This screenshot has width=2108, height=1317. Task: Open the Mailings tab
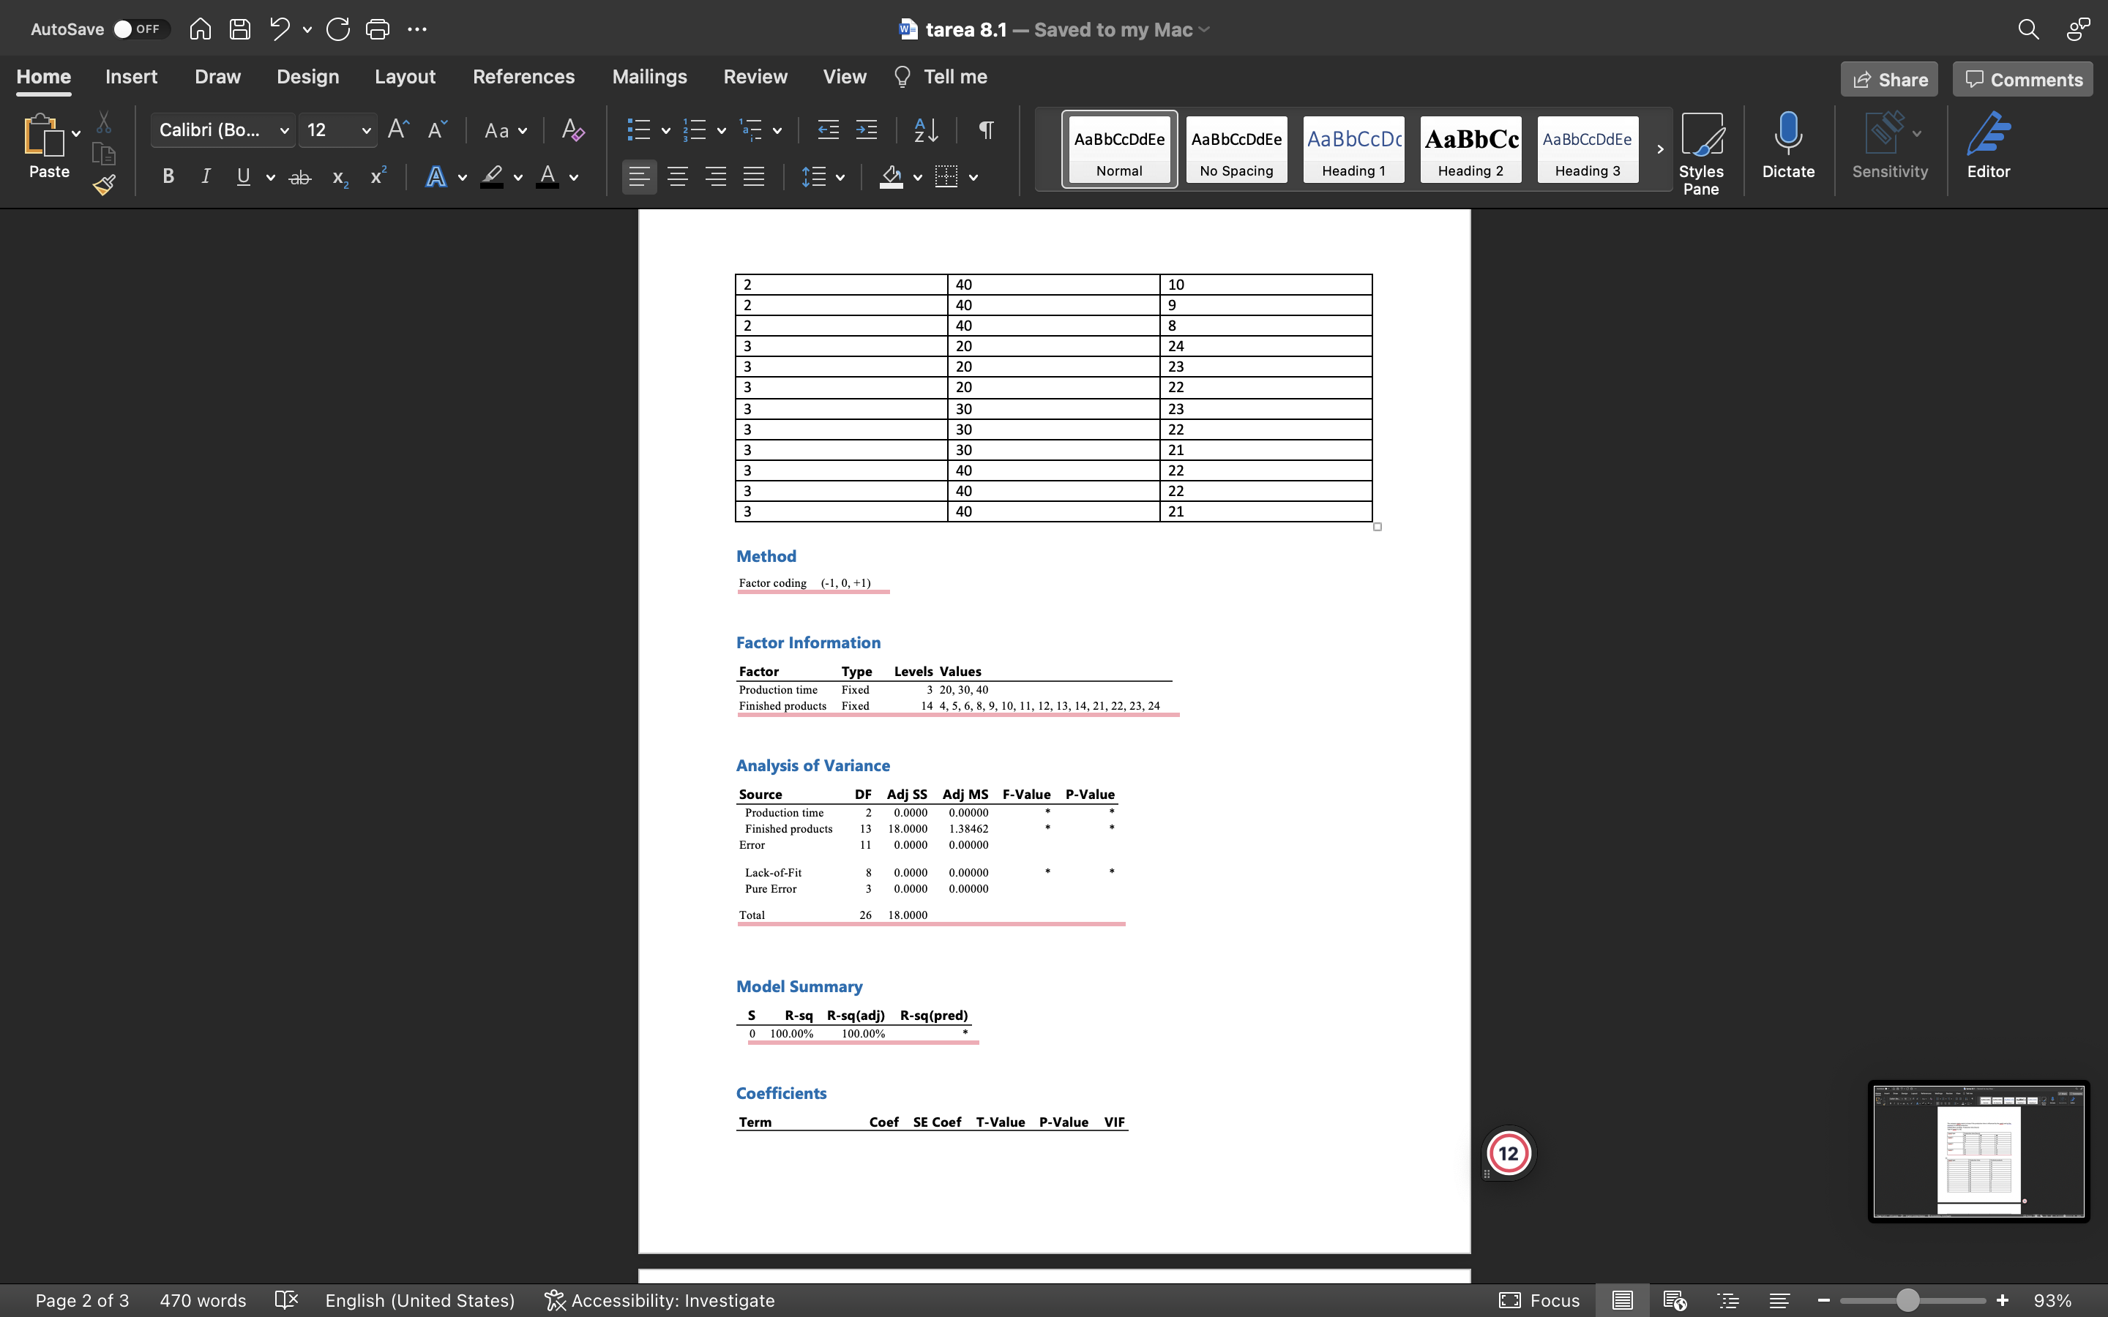649,77
